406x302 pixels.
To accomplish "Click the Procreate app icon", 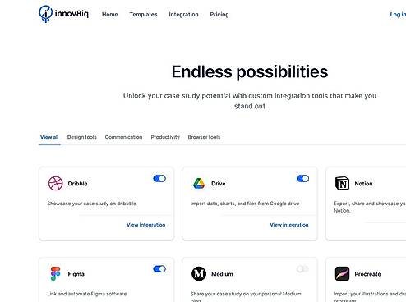I will click(342, 273).
